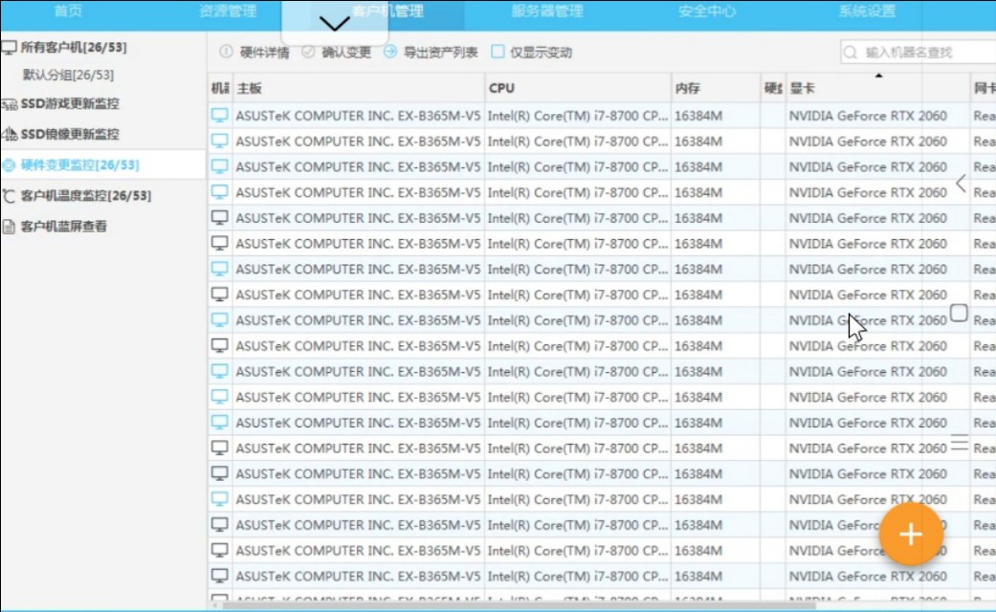Click the 硬件变更监控 gear icon

9,165
